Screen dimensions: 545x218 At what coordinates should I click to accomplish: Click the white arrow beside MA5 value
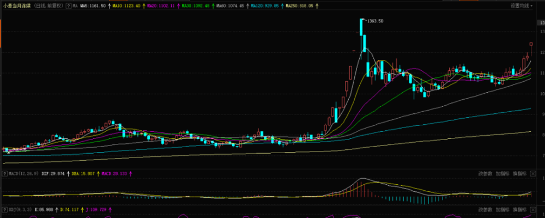(110, 6)
